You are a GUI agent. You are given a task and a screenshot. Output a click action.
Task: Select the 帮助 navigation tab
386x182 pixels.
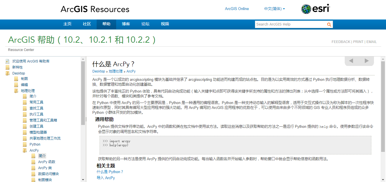point(106,24)
